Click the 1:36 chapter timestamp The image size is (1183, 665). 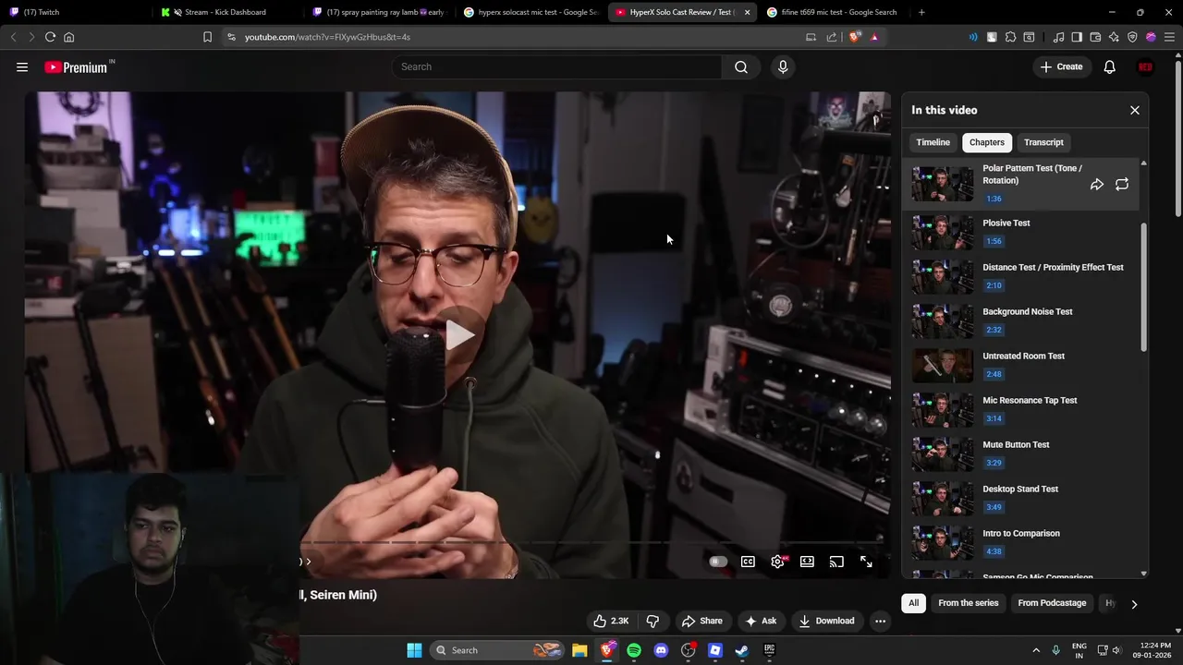pos(994,199)
